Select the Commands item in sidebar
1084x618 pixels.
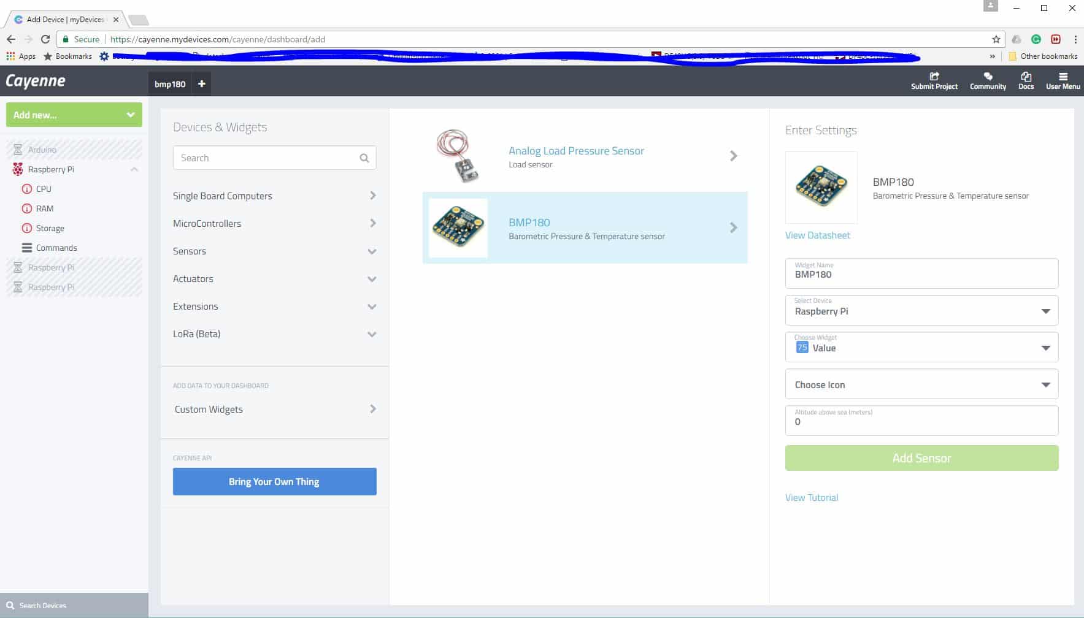click(56, 248)
